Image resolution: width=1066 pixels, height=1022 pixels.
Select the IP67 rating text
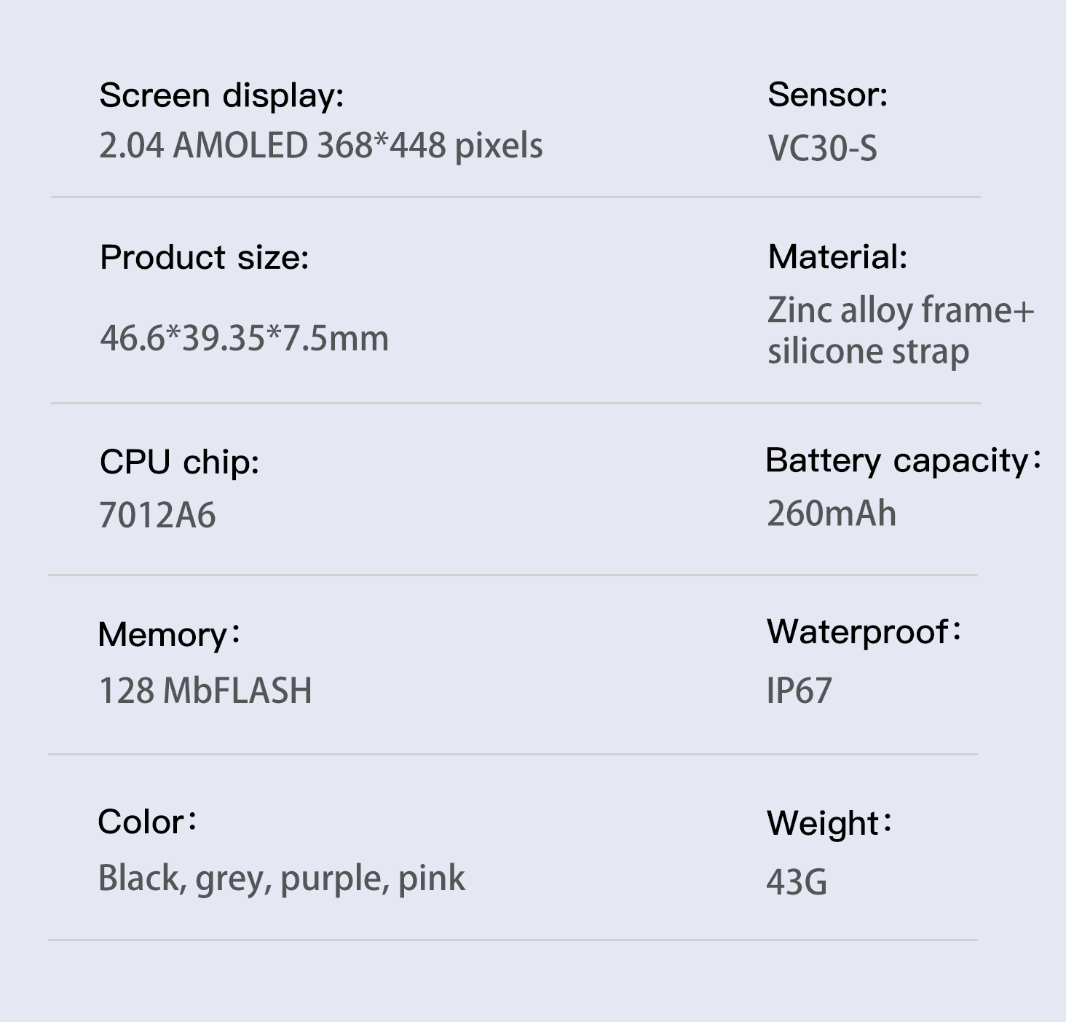coord(798,691)
